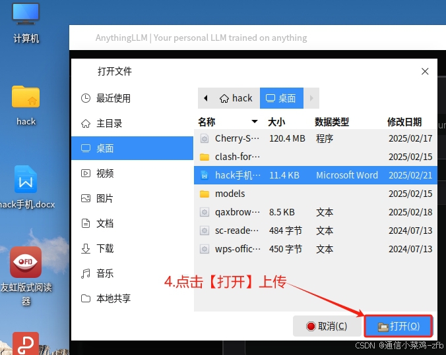Sort by the 修改日期 column header
The image size is (446, 355).
tap(404, 122)
